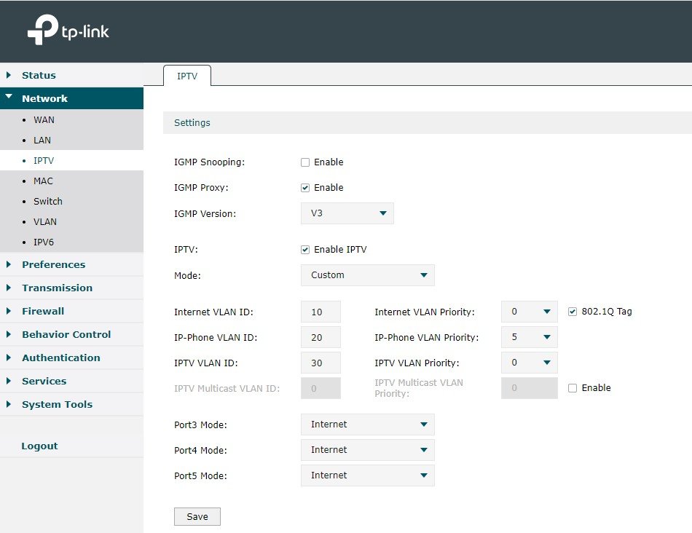Open the Switch settings page

click(48, 201)
